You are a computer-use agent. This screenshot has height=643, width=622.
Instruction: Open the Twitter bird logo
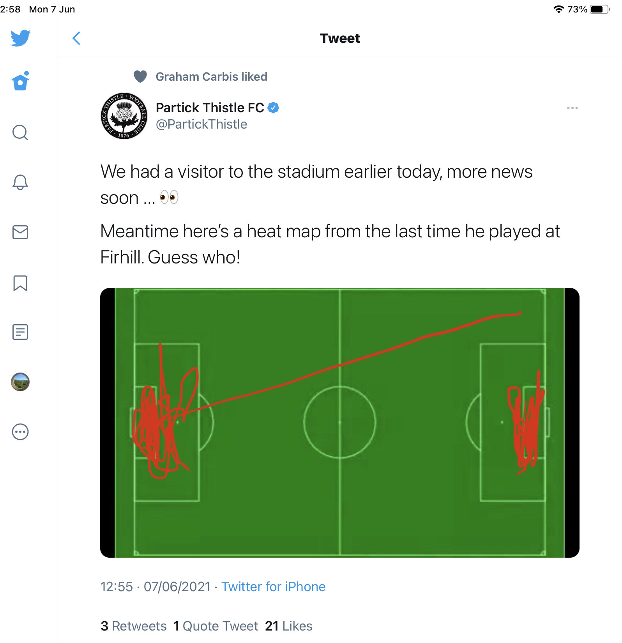click(20, 38)
